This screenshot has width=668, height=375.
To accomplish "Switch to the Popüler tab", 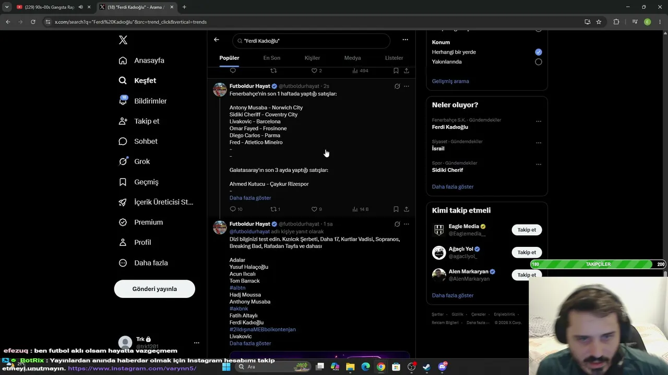I will (229, 58).
